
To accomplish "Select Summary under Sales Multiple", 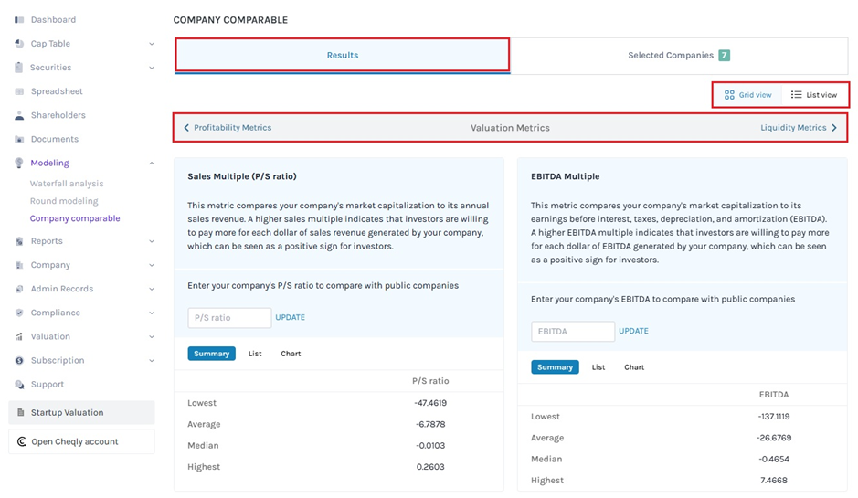I will pyautogui.click(x=211, y=354).
